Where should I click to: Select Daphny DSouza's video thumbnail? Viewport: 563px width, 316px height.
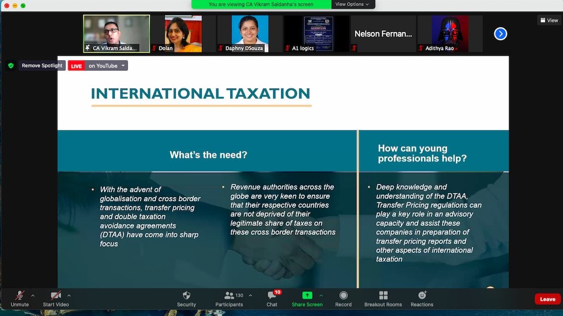[250, 33]
